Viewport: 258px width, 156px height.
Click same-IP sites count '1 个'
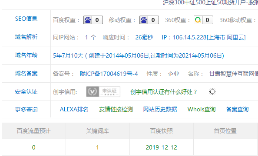click(90, 37)
